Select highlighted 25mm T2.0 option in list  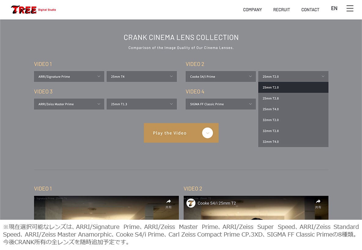tap(293, 87)
